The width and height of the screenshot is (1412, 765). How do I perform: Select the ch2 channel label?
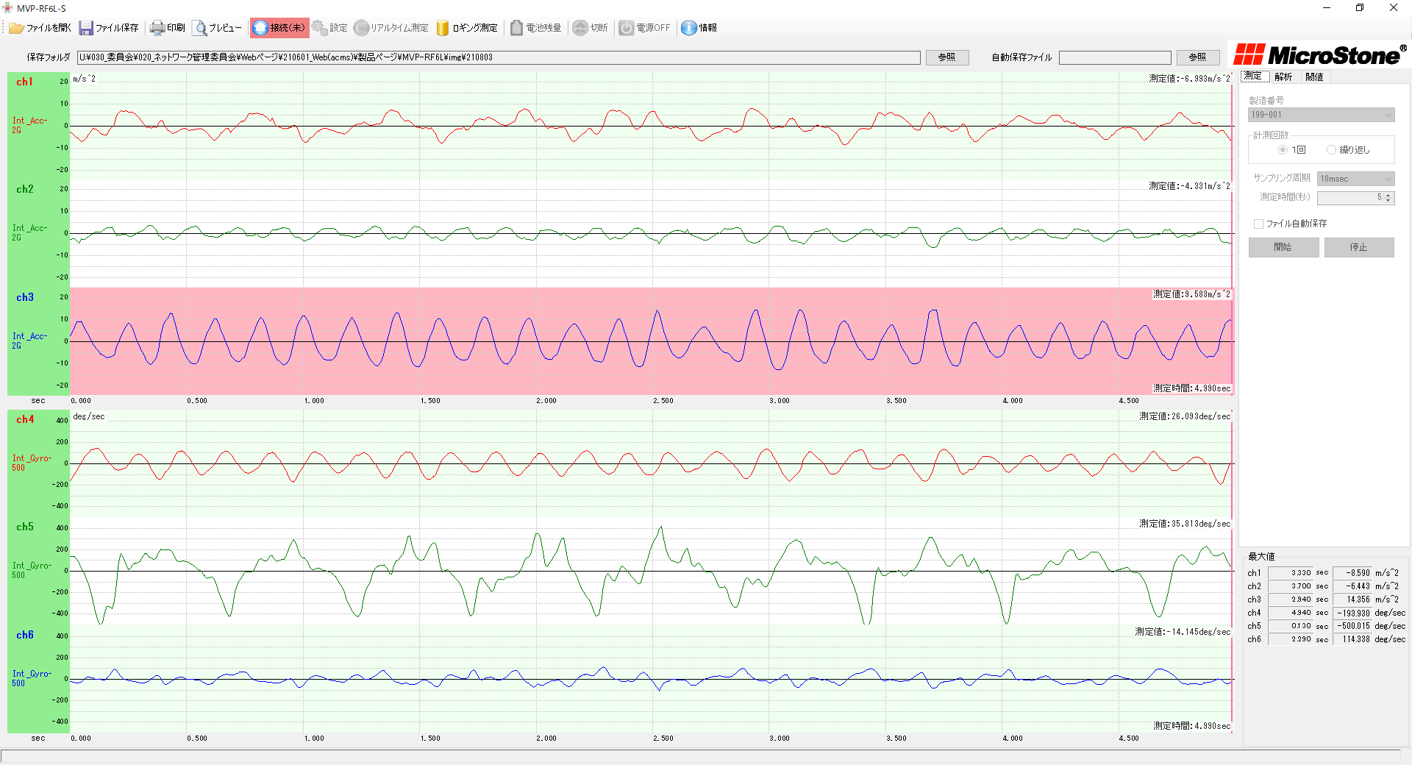[25, 189]
